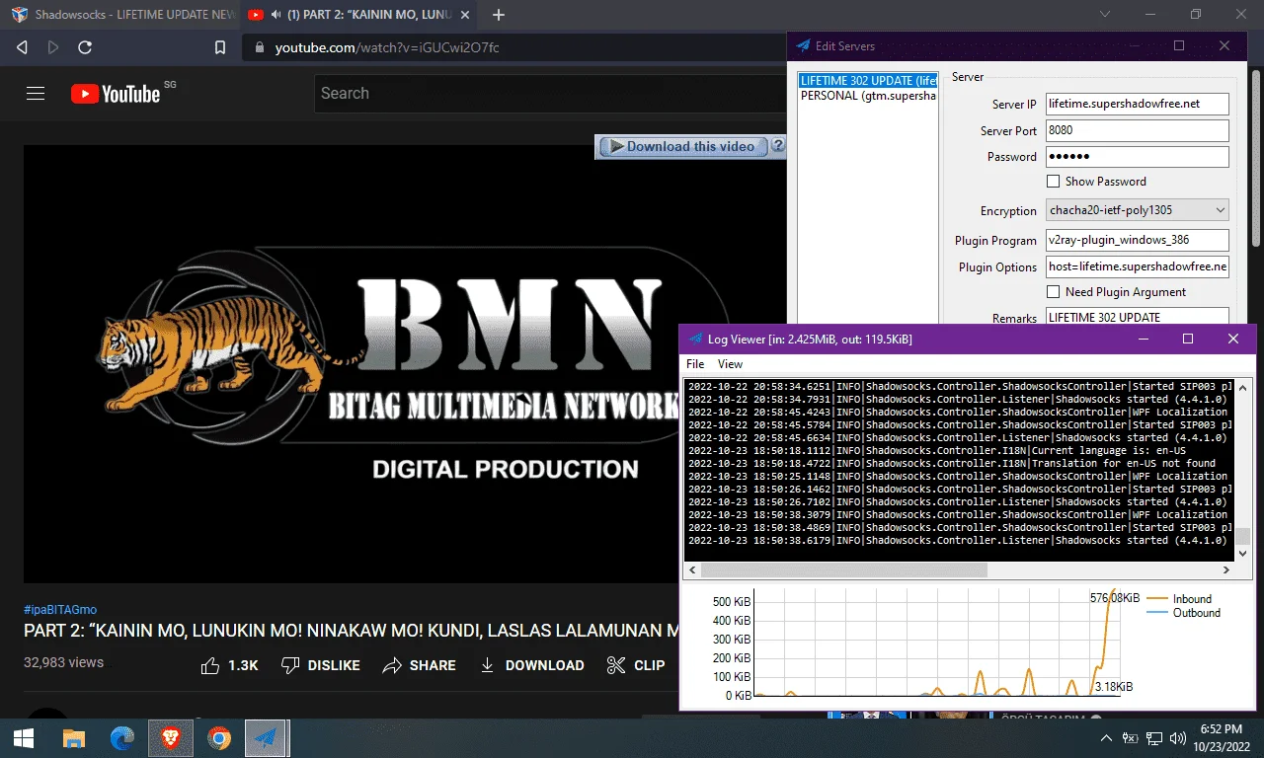The width and height of the screenshot is (1264, 758).
Task: Open the clock and date in taskbar
Action: pos(1221,737)
